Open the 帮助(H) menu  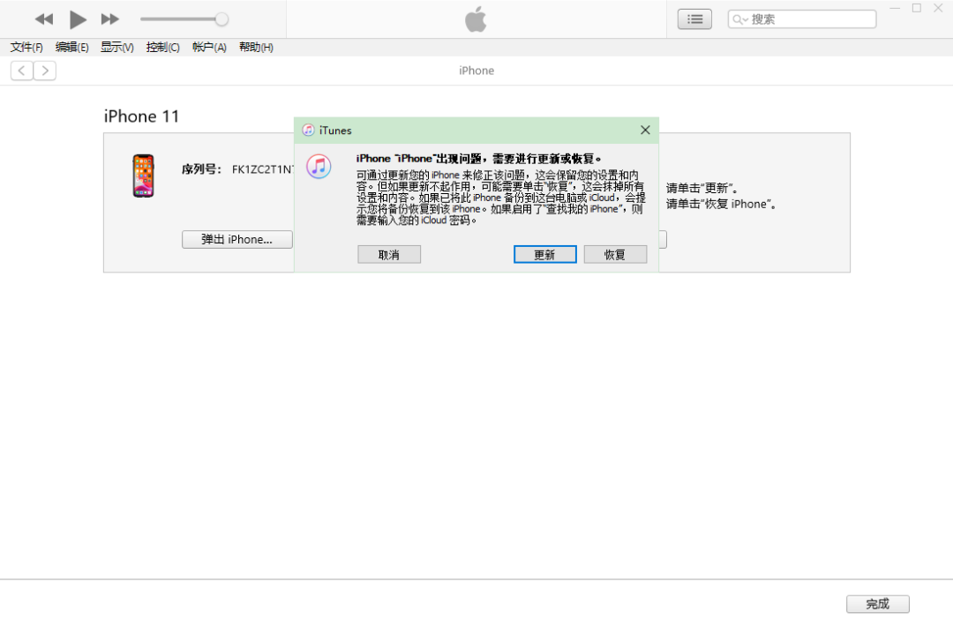(256, 48)
